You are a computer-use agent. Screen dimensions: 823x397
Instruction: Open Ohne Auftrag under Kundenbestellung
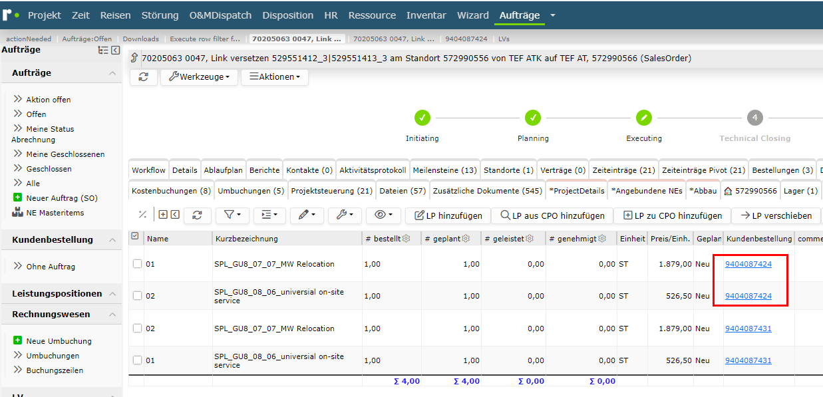pyautogui.click(x=51, y=267)
